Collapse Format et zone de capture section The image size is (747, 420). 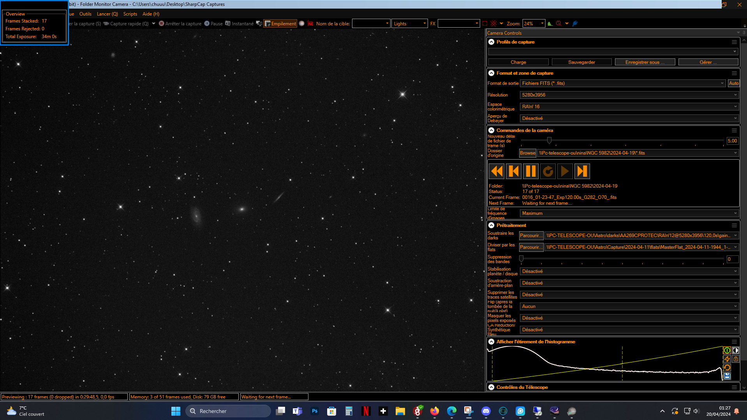click(x=492, y=73)
